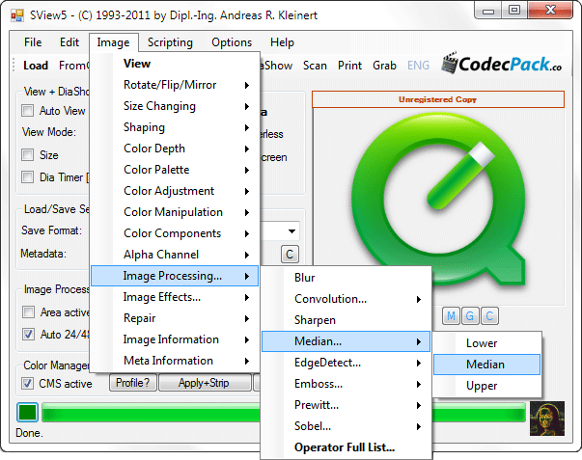Open the Scripting menu
The image size is (582, 460).
click(170, 42)
